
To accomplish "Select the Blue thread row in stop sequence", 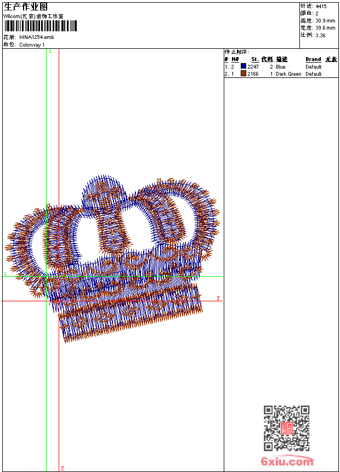I will pyautogui.click(x=280, y=66).
